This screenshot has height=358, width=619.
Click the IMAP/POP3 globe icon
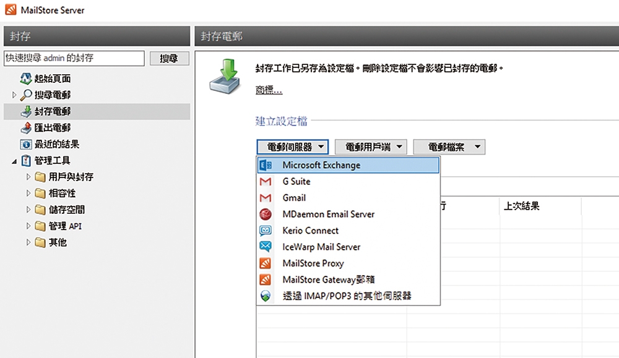pos(266,296)
